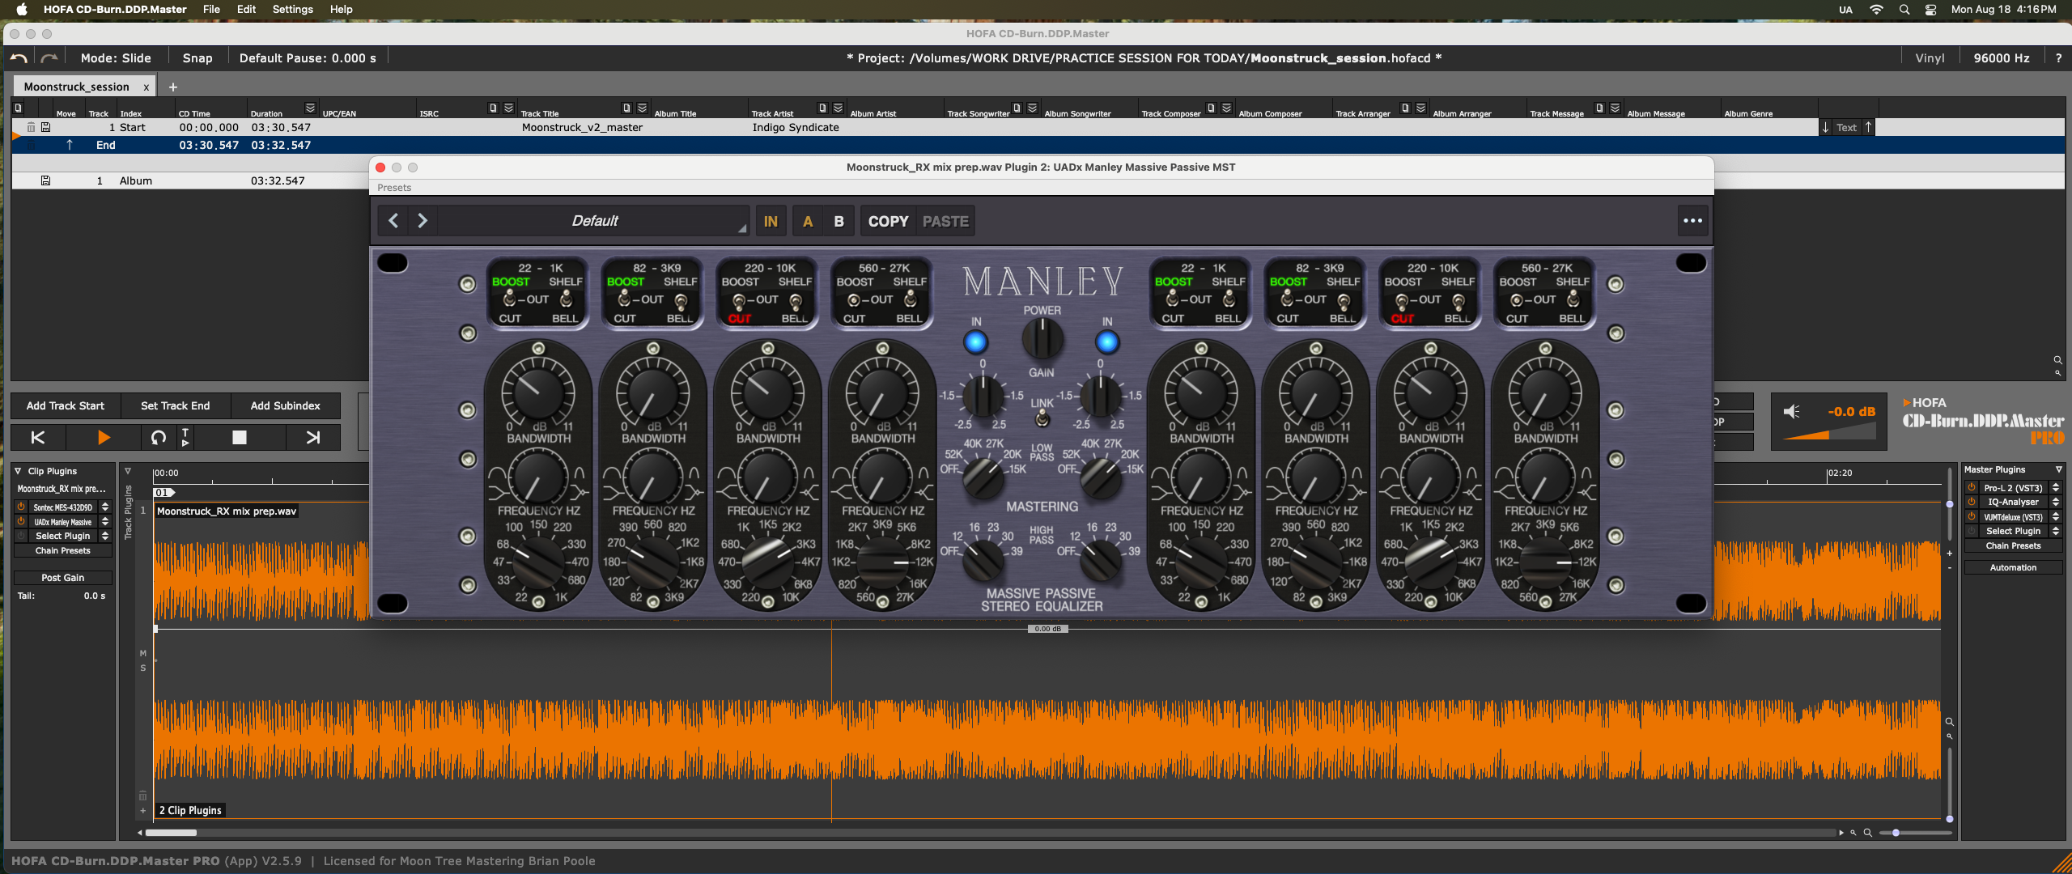Select the Moonstruck_session tab

coord(76,87)
